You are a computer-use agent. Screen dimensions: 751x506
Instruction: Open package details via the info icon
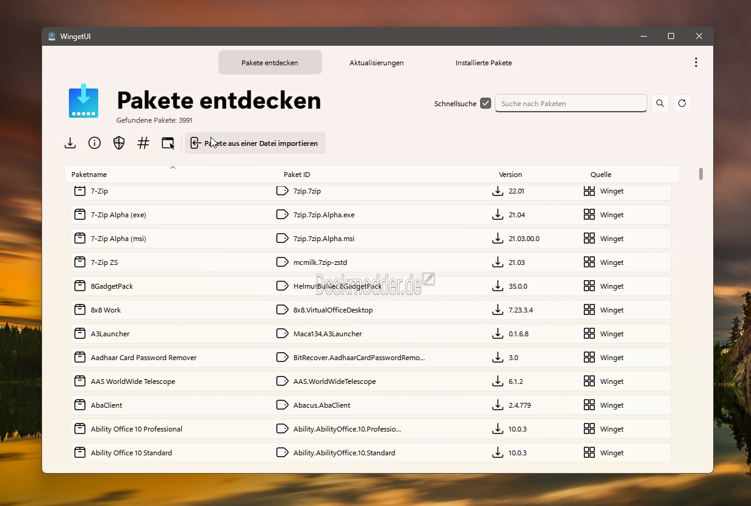(x=95, y=143)
